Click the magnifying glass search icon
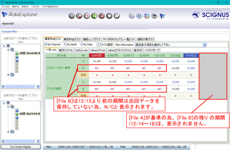Screen dimensions: 230x150 (x=72, y=16)
